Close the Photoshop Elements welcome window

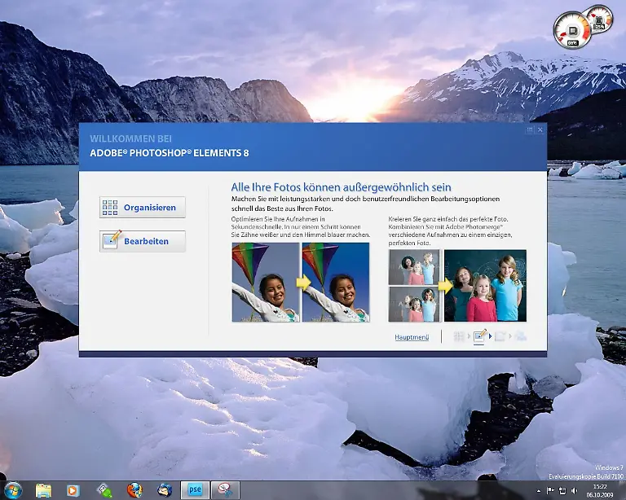(540, 129)
